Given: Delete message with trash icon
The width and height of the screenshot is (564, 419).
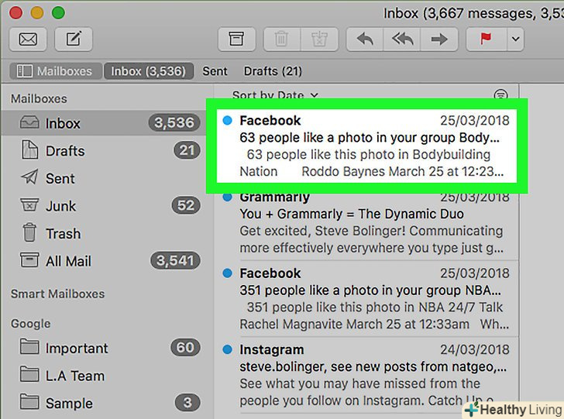Looking at the screenshot, I should tap(282, 39).
